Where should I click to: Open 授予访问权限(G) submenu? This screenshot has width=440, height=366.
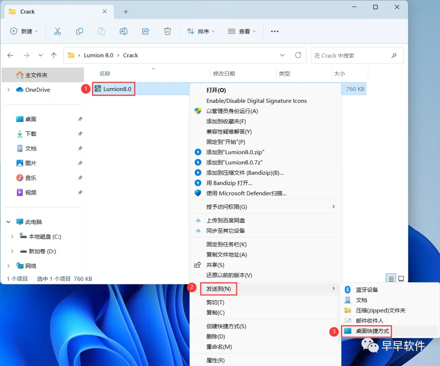(266, 207)
